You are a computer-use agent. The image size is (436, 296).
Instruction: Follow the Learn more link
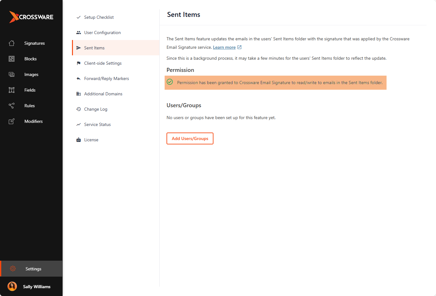click(x=224, y=47)
